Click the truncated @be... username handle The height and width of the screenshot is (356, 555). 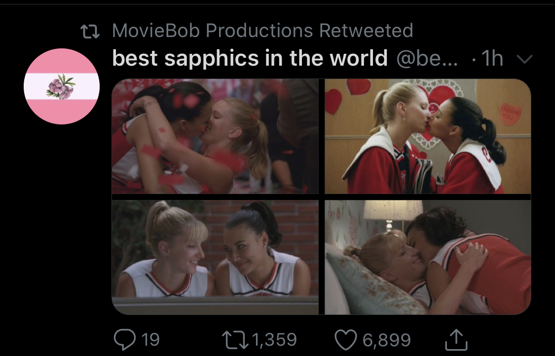(x=427, y=58)
